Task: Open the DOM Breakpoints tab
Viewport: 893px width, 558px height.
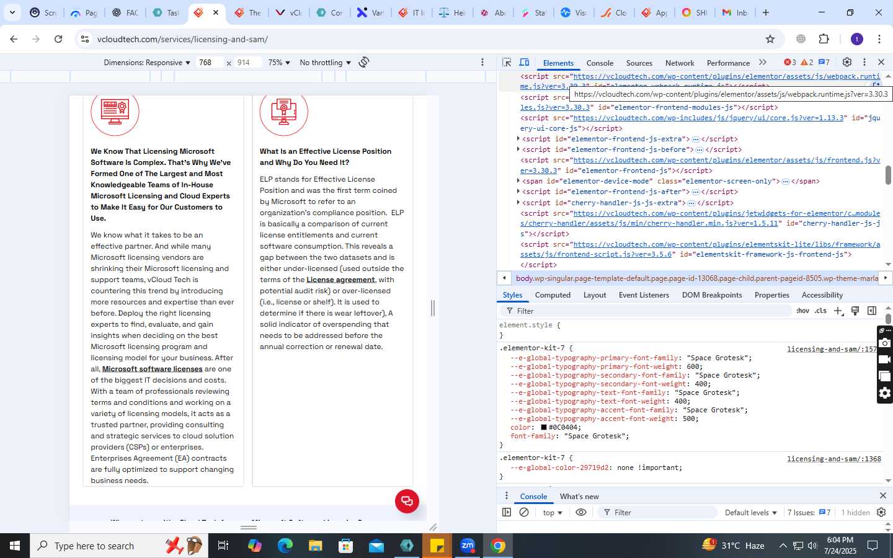Action: click(x=712, y=295)
